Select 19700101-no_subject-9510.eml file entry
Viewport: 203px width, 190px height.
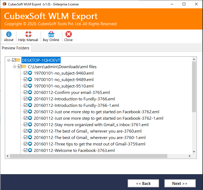click(64, 86)
